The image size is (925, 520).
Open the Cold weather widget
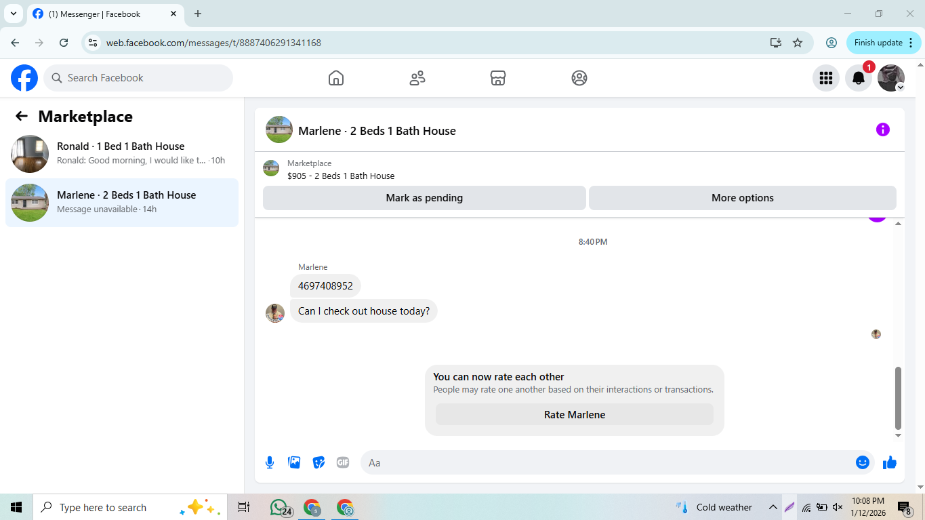tap(714, 507)
